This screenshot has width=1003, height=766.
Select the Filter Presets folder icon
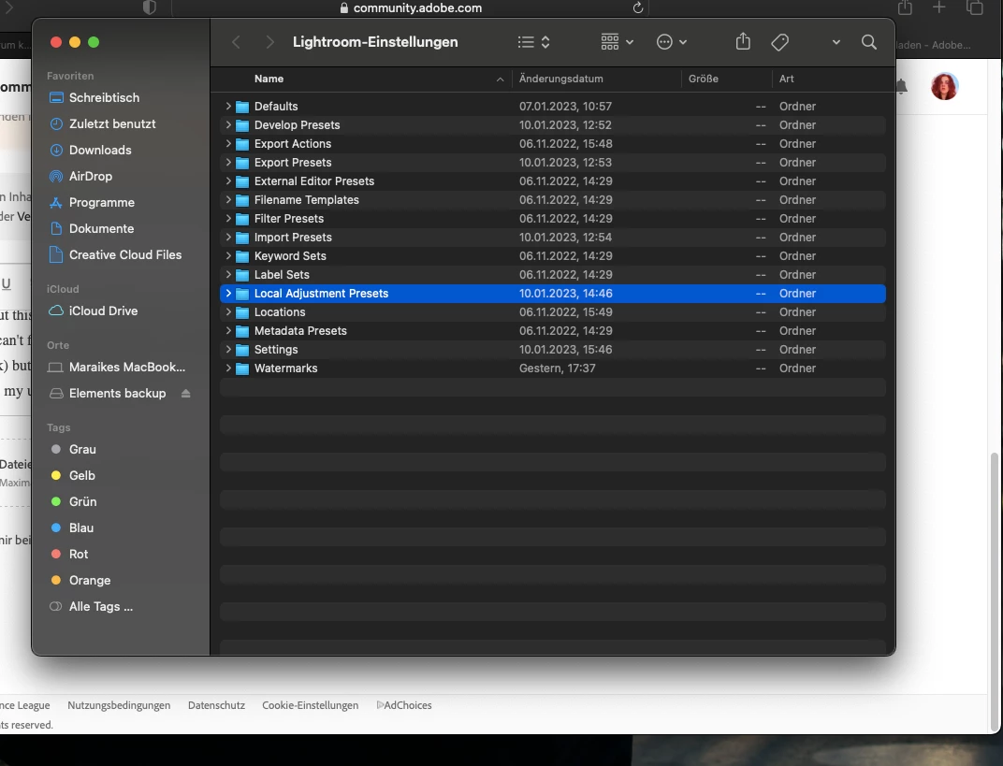click(241, 219)
